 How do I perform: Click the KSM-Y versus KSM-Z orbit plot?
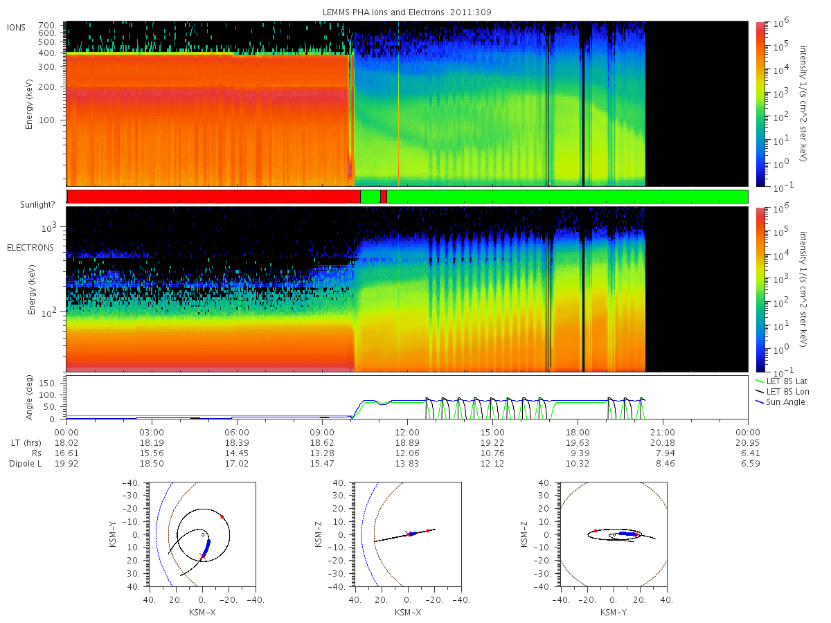(614, 534)
